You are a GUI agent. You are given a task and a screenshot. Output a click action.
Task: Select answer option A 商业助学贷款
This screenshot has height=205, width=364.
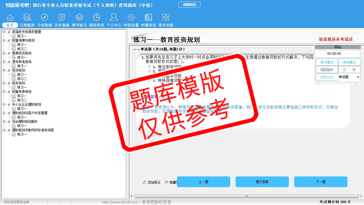tap(150, 67)
